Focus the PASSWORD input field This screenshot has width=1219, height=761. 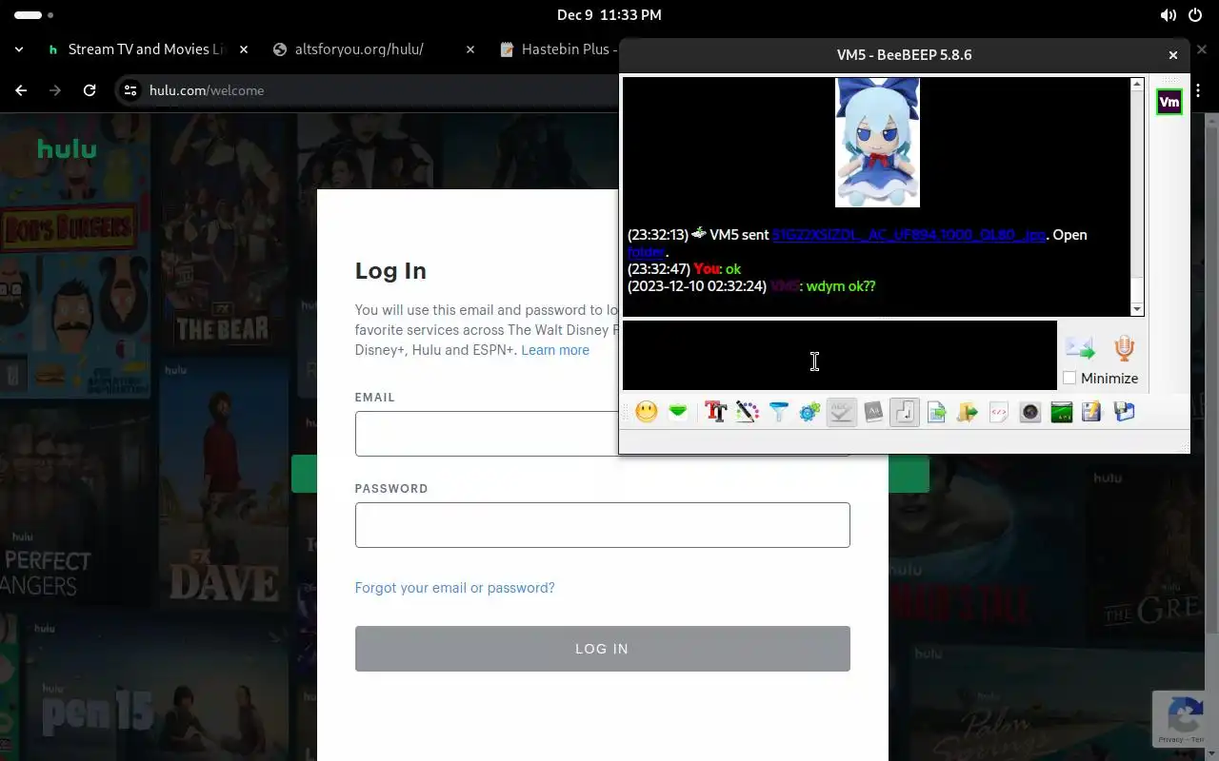tap(602, 525)
